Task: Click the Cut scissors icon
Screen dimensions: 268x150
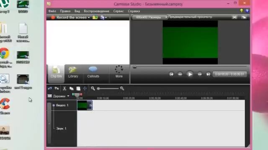Action: (64, 88)
